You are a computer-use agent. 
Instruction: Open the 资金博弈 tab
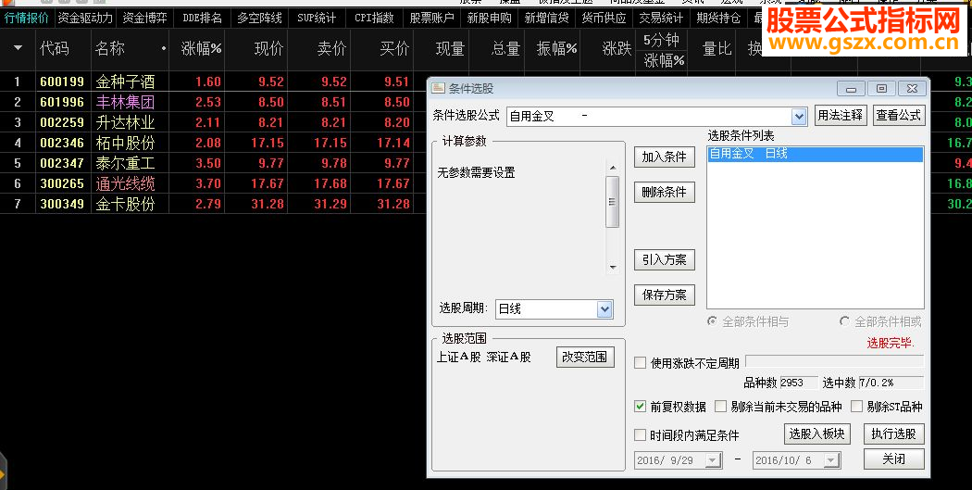pyautogui.click(x=144, y=18)
